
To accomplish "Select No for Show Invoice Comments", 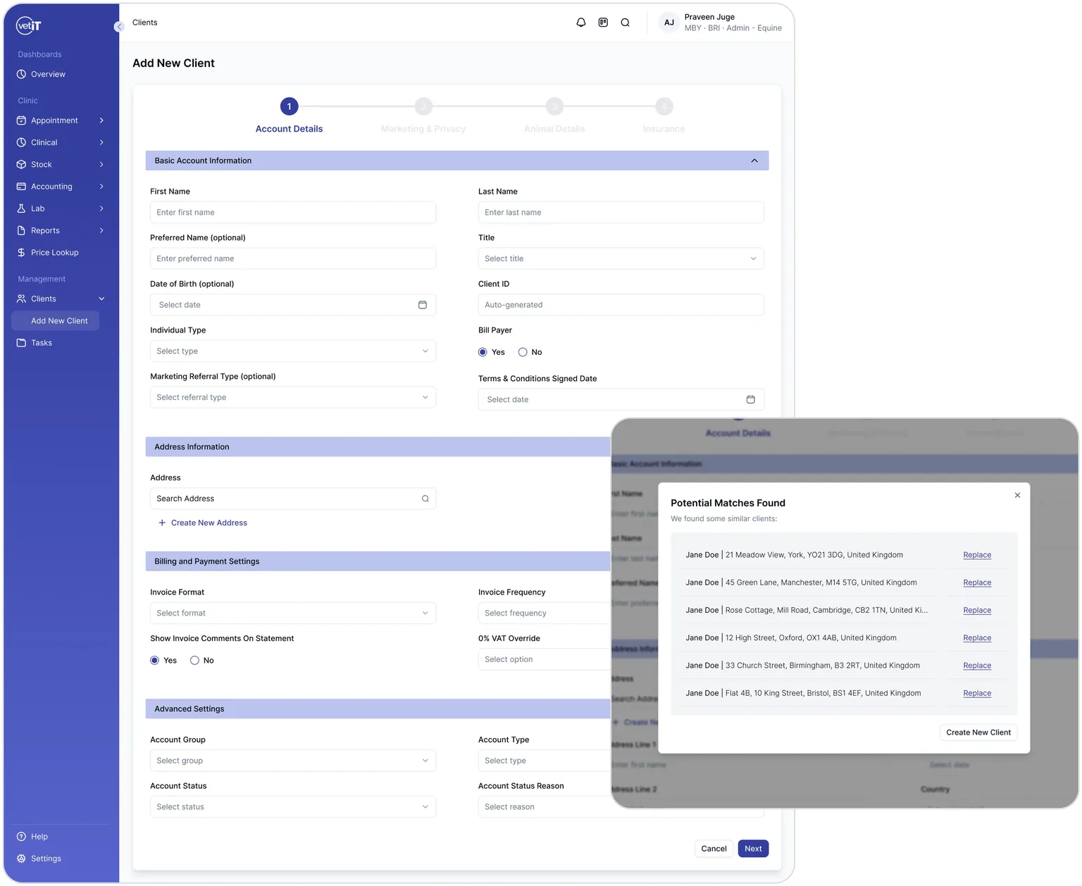I will click(x=194, y=661).
